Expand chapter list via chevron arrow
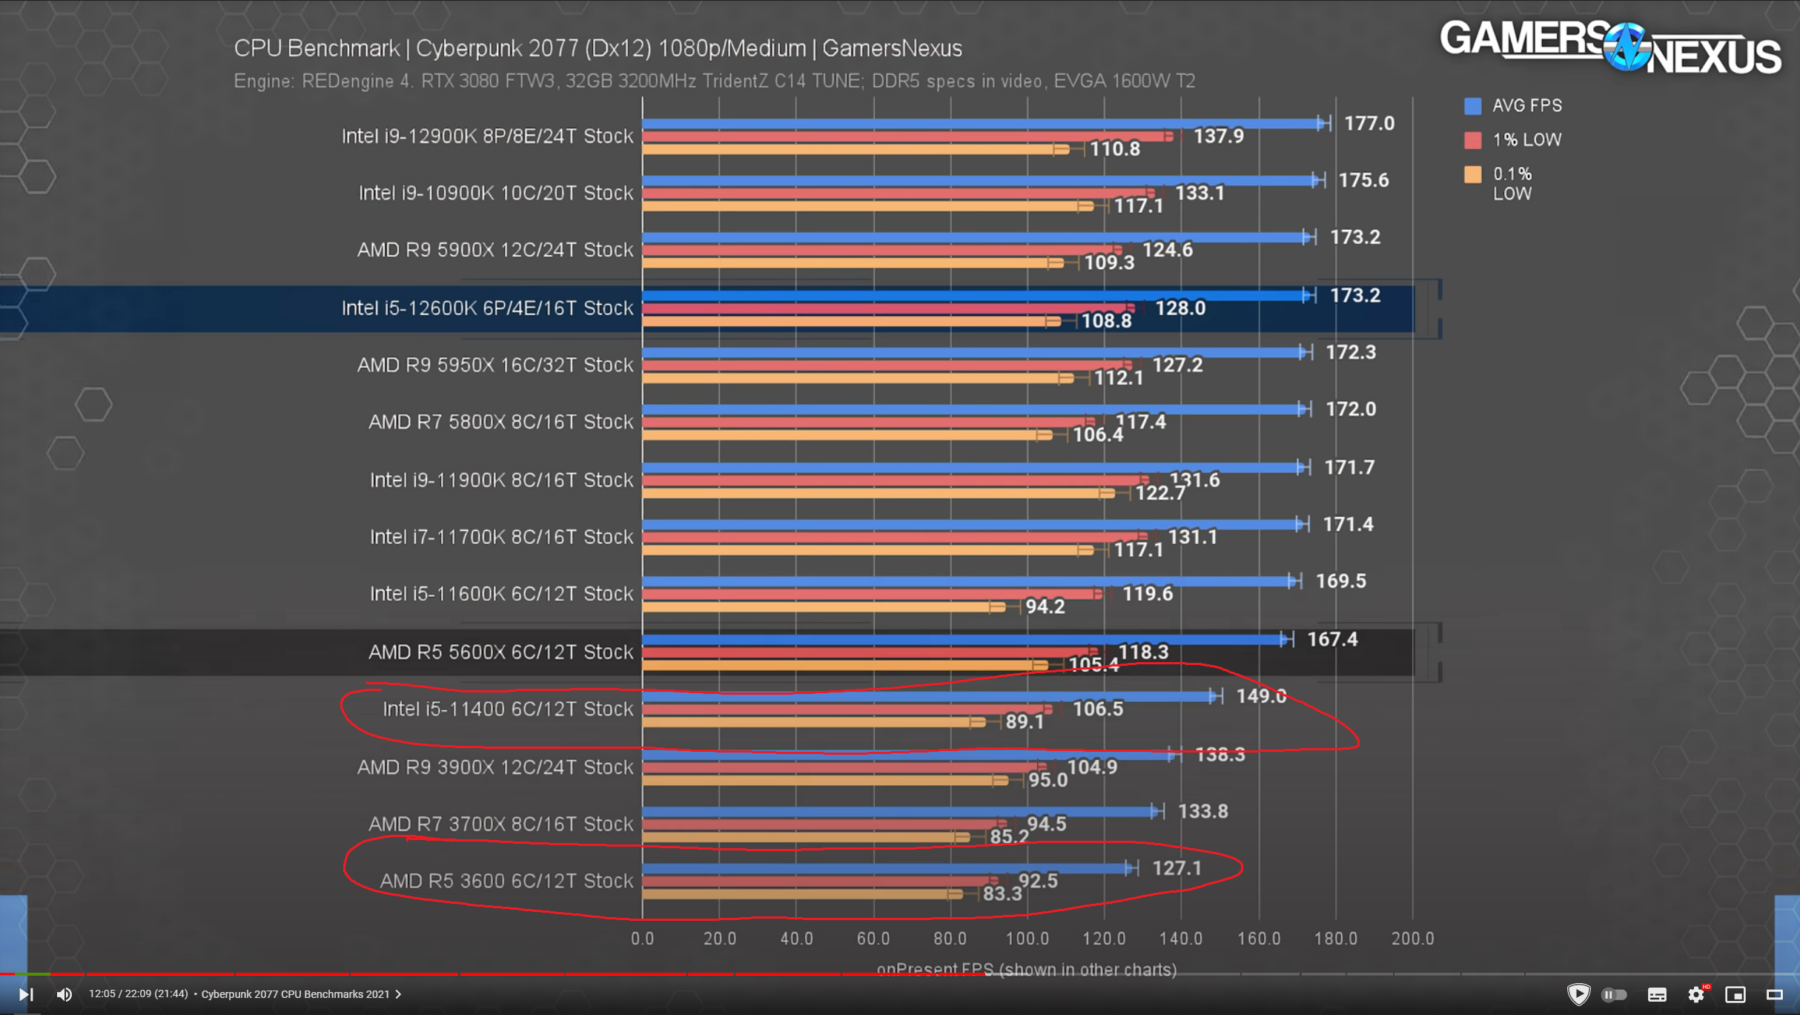 point(399,994)
